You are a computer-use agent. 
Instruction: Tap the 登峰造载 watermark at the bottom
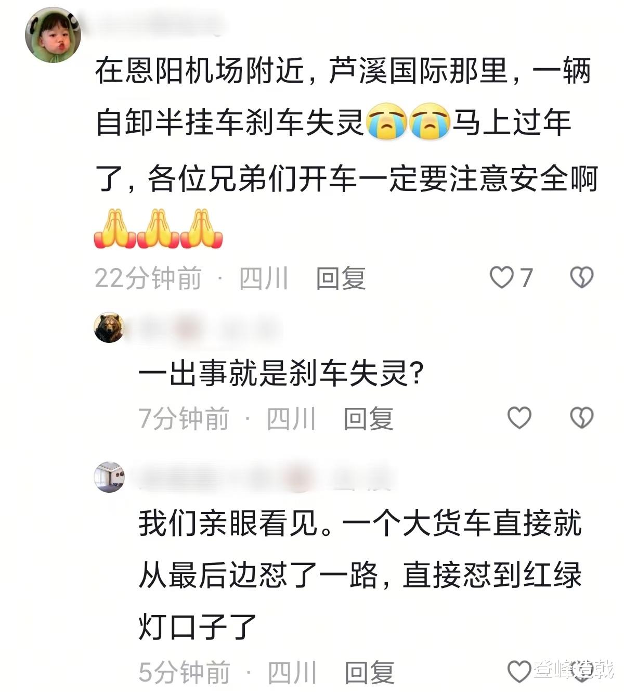[x=572, y=670]
